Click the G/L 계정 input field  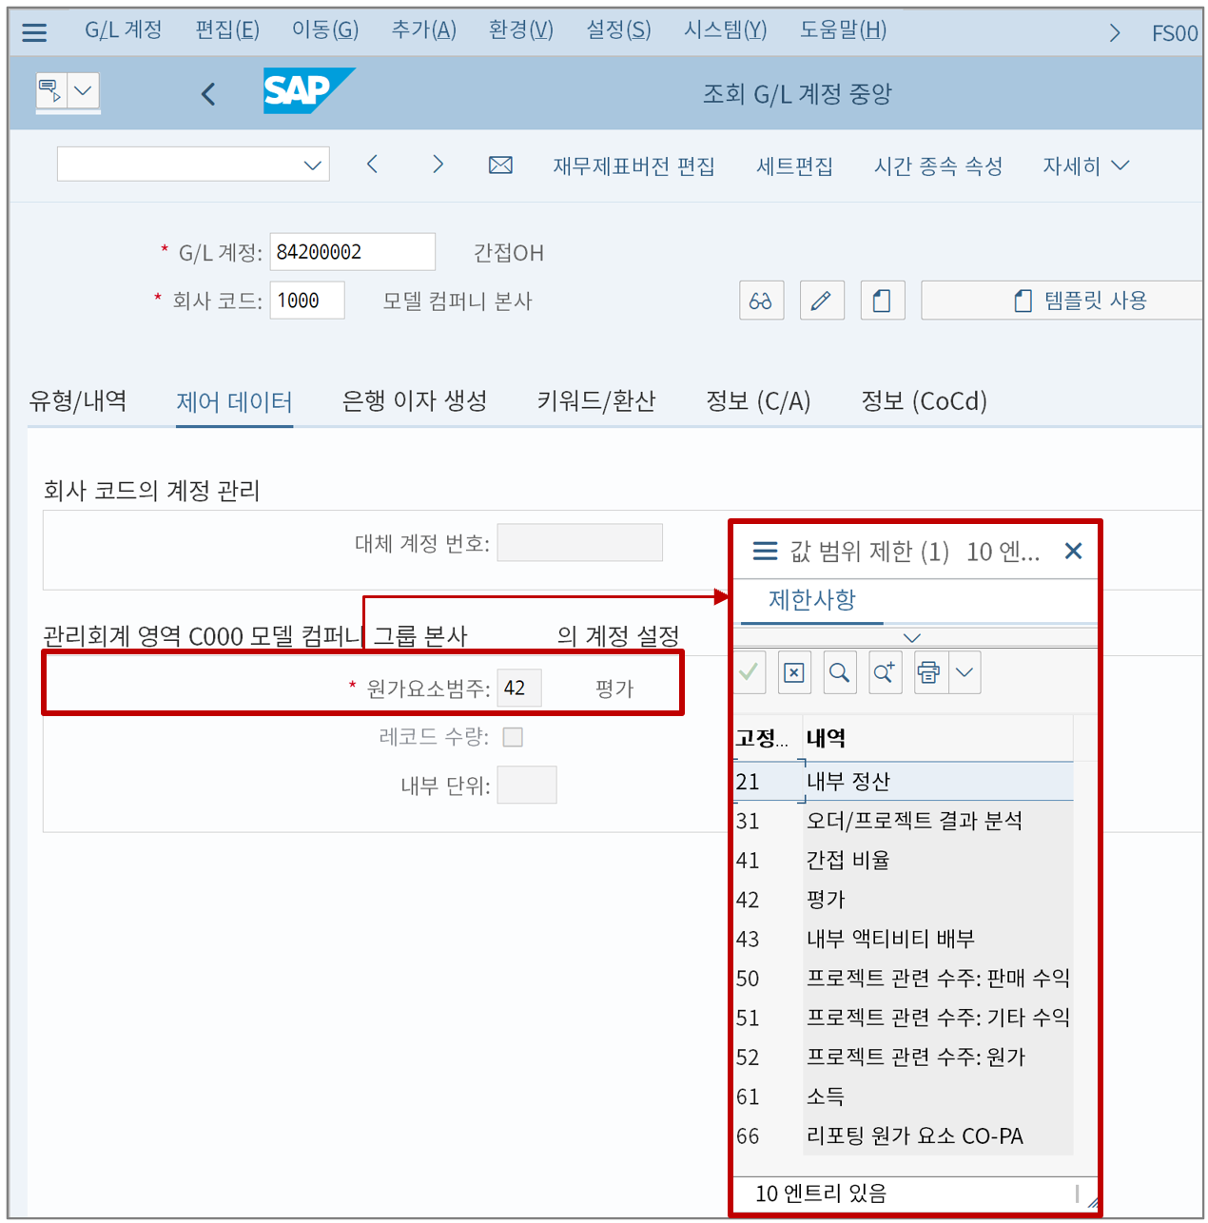(x=353, y=252)
